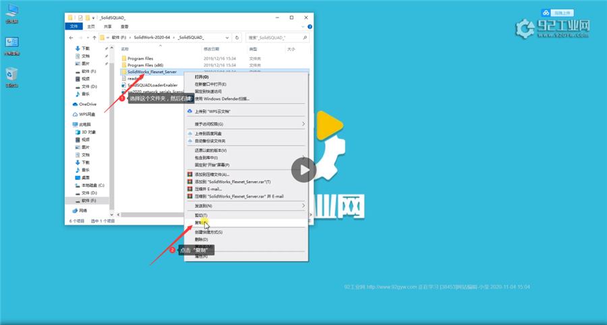Click Properties icon in quick access toolbar
Viewport: 607px width, 325px height.
click(x=80, y=18)
